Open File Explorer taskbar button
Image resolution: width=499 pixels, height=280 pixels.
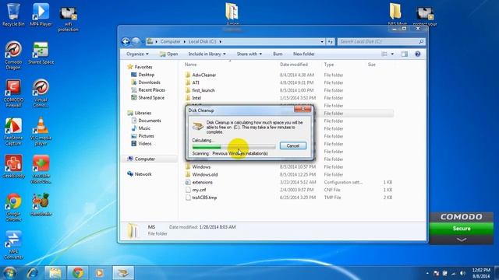click(55, 273)
